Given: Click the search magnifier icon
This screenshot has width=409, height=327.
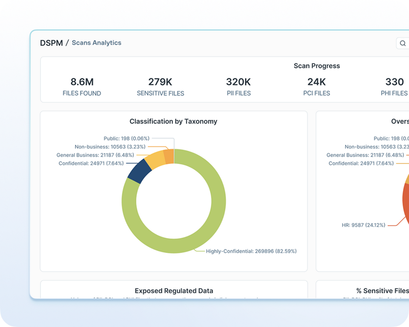Looking at the screenshot, I should pos(403,43).
